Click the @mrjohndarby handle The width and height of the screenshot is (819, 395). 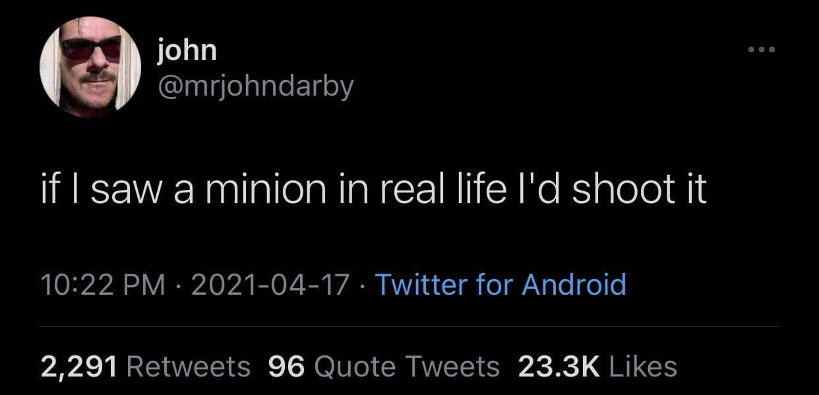(x=255, y=86)
